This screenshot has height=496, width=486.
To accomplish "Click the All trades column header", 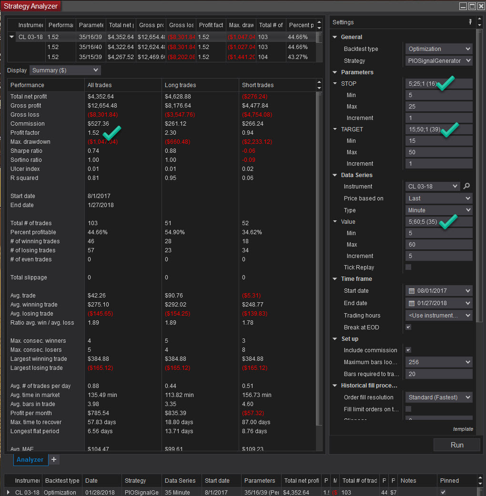I will [x=123, y=85].
